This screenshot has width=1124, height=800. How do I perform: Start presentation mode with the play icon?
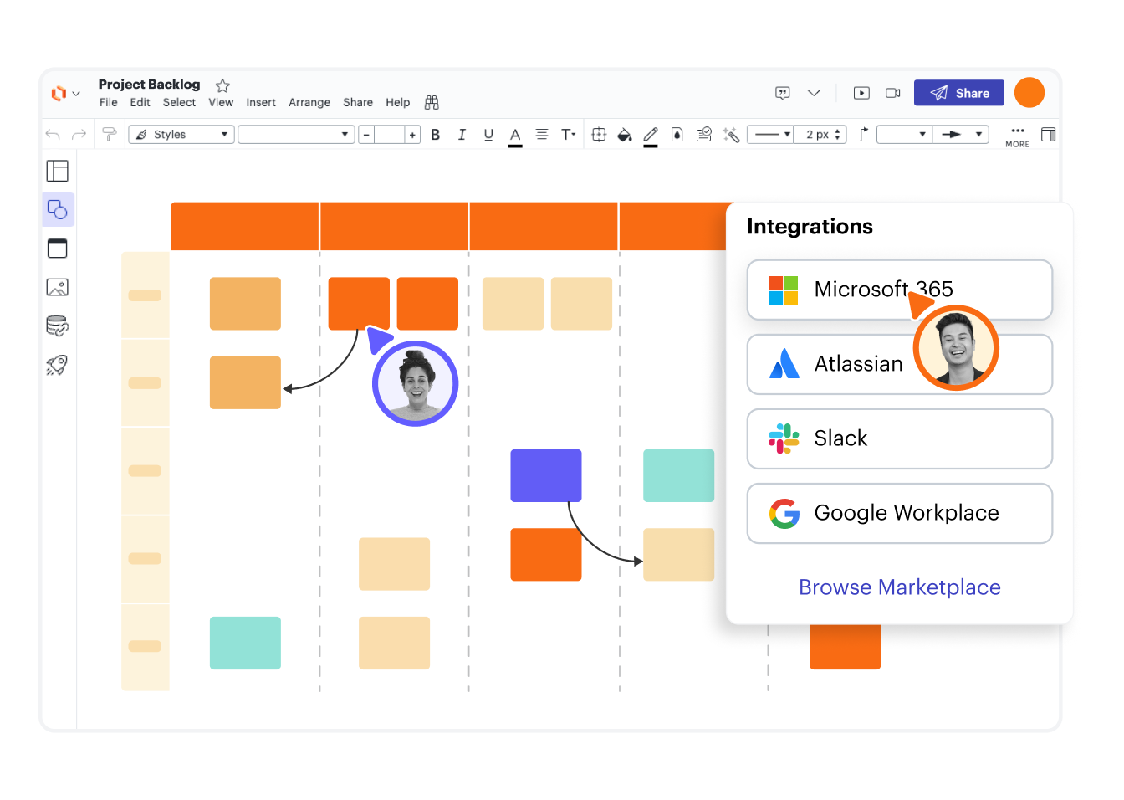pyautogui.click(x=861, y=93)
